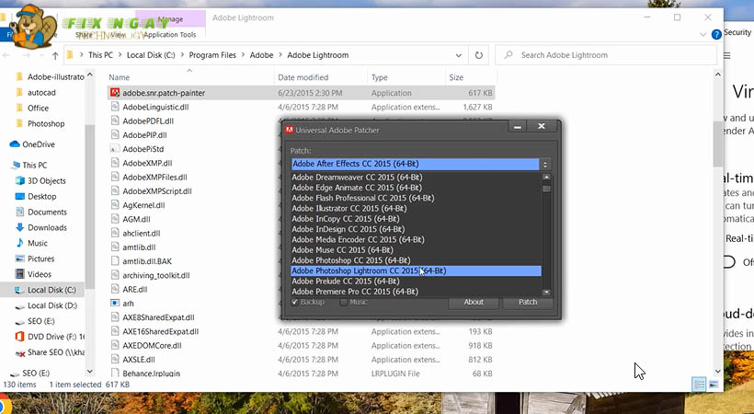The height and width of the screenshot is (414, 754).
Task: Toggle the Music checkbox in patcher
Action: (x=343, y=302)
